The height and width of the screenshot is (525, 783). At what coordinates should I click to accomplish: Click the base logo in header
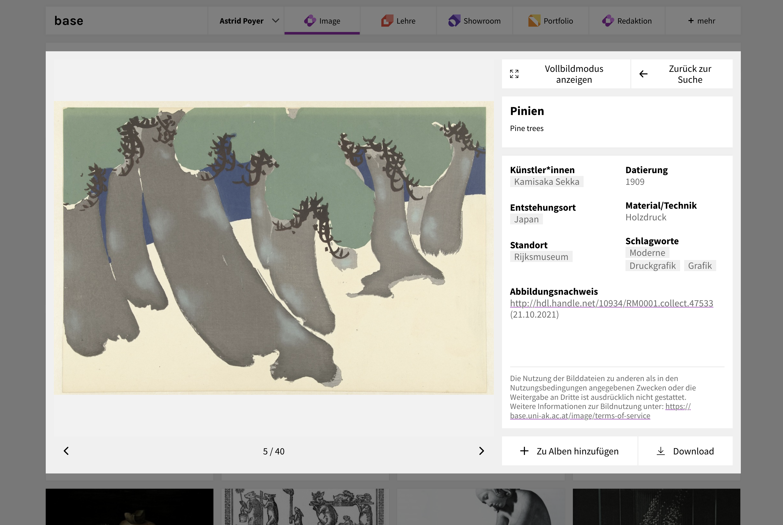(69, 21)
